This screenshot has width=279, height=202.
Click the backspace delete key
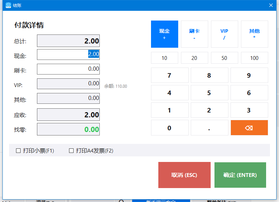pos(249,128)
